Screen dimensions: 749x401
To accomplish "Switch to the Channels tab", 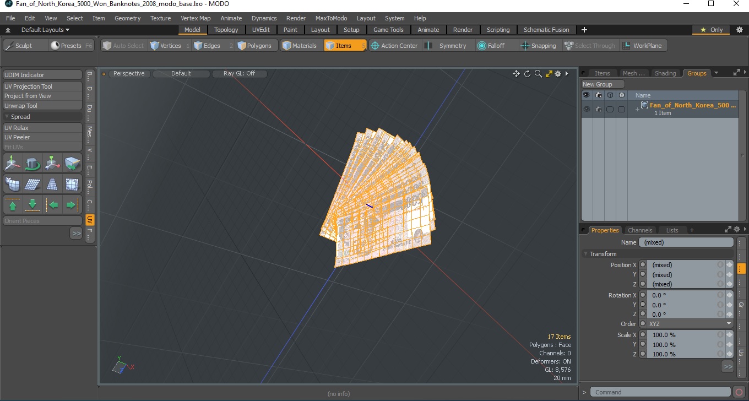I will click(640, 230).
